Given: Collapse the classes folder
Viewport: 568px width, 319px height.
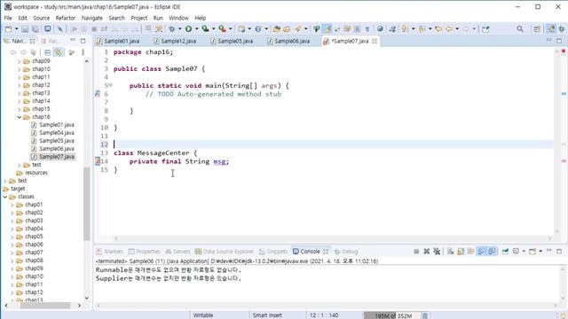Looking at the screenshot, I should click(x=5, y=197).
